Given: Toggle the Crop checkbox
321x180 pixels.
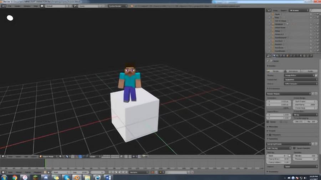Looking at the screenshot, I should [x=281, y=122].
